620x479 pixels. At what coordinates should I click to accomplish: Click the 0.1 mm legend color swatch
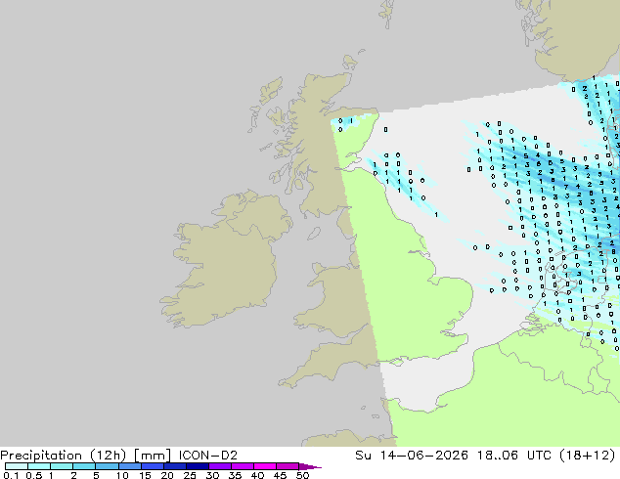tap(17, 466)
